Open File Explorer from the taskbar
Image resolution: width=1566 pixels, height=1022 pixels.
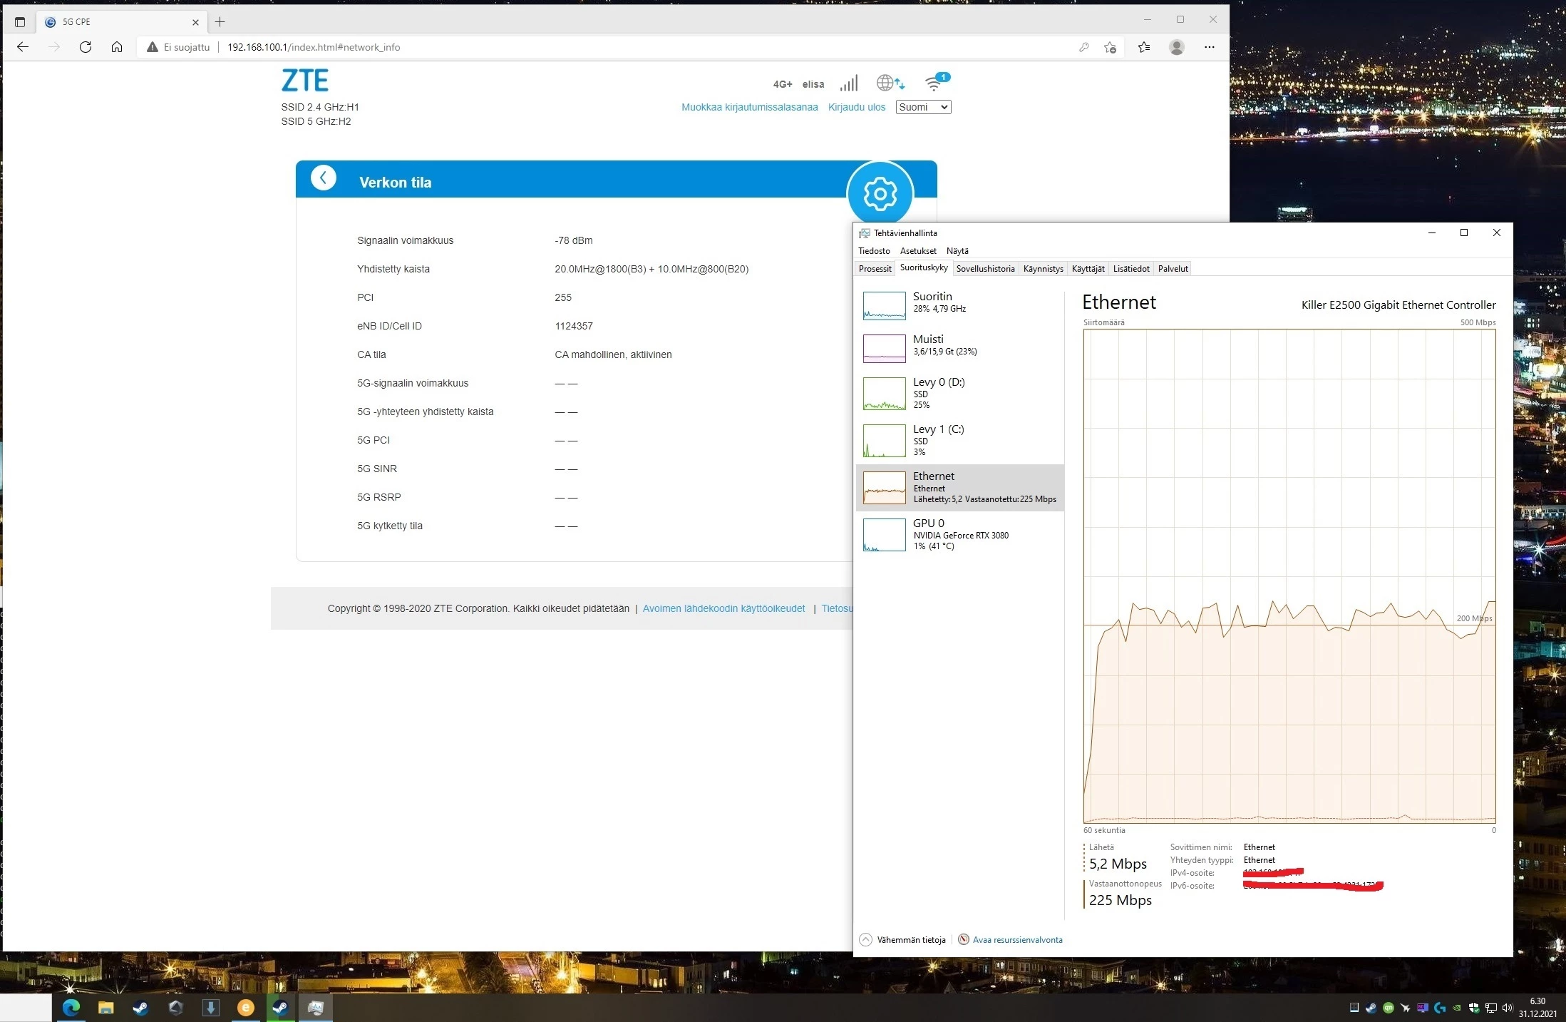tap(105, 1008)
